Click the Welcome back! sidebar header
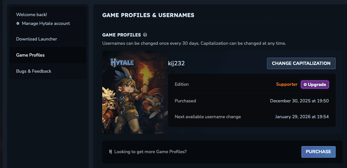The width and height of the screenshot is (347, 168). tap(31, 14)
